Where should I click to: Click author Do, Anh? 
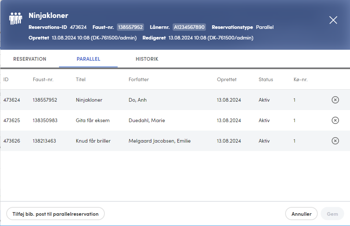137,100
